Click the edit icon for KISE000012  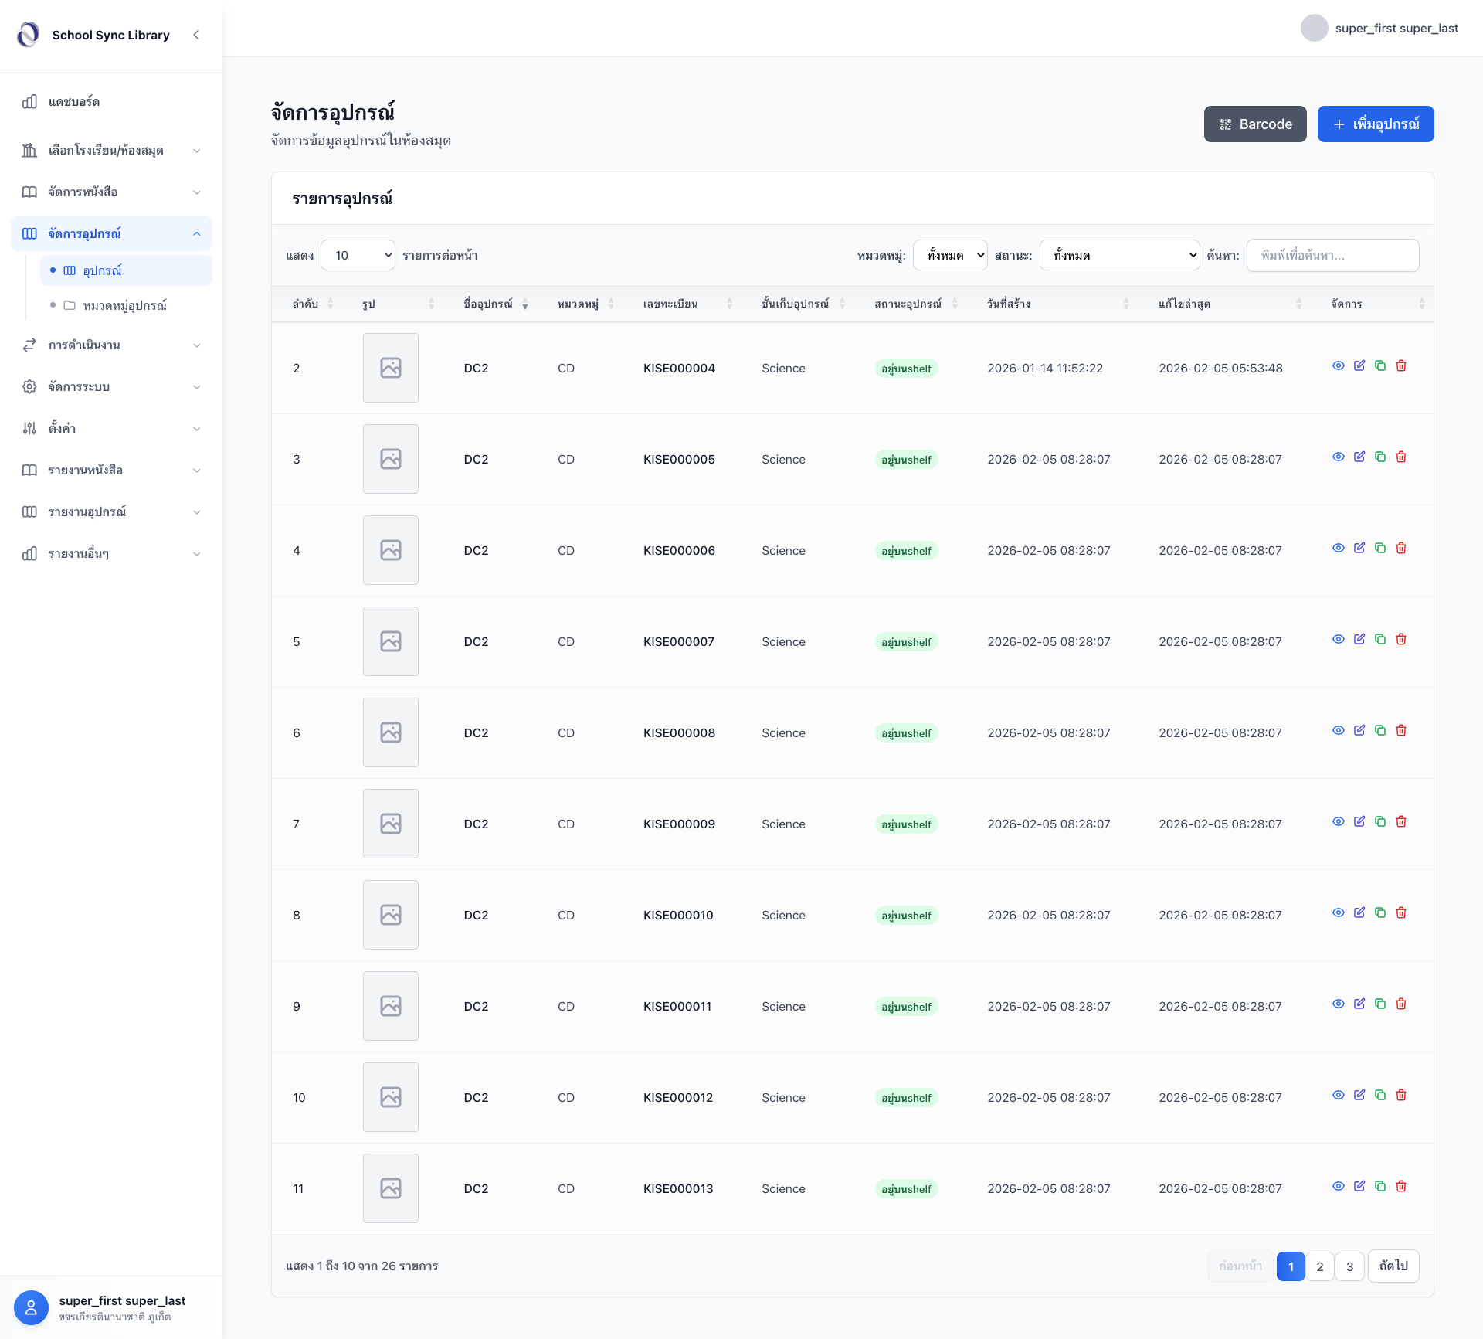point(1359,1095)
